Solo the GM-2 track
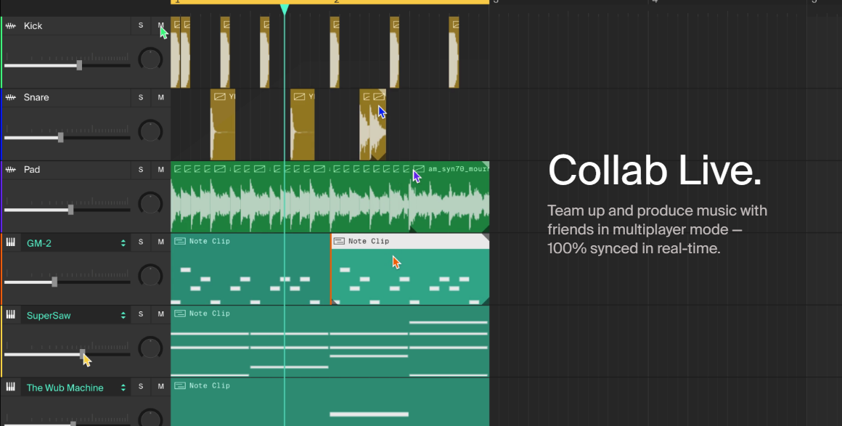 tap(141, 242)
